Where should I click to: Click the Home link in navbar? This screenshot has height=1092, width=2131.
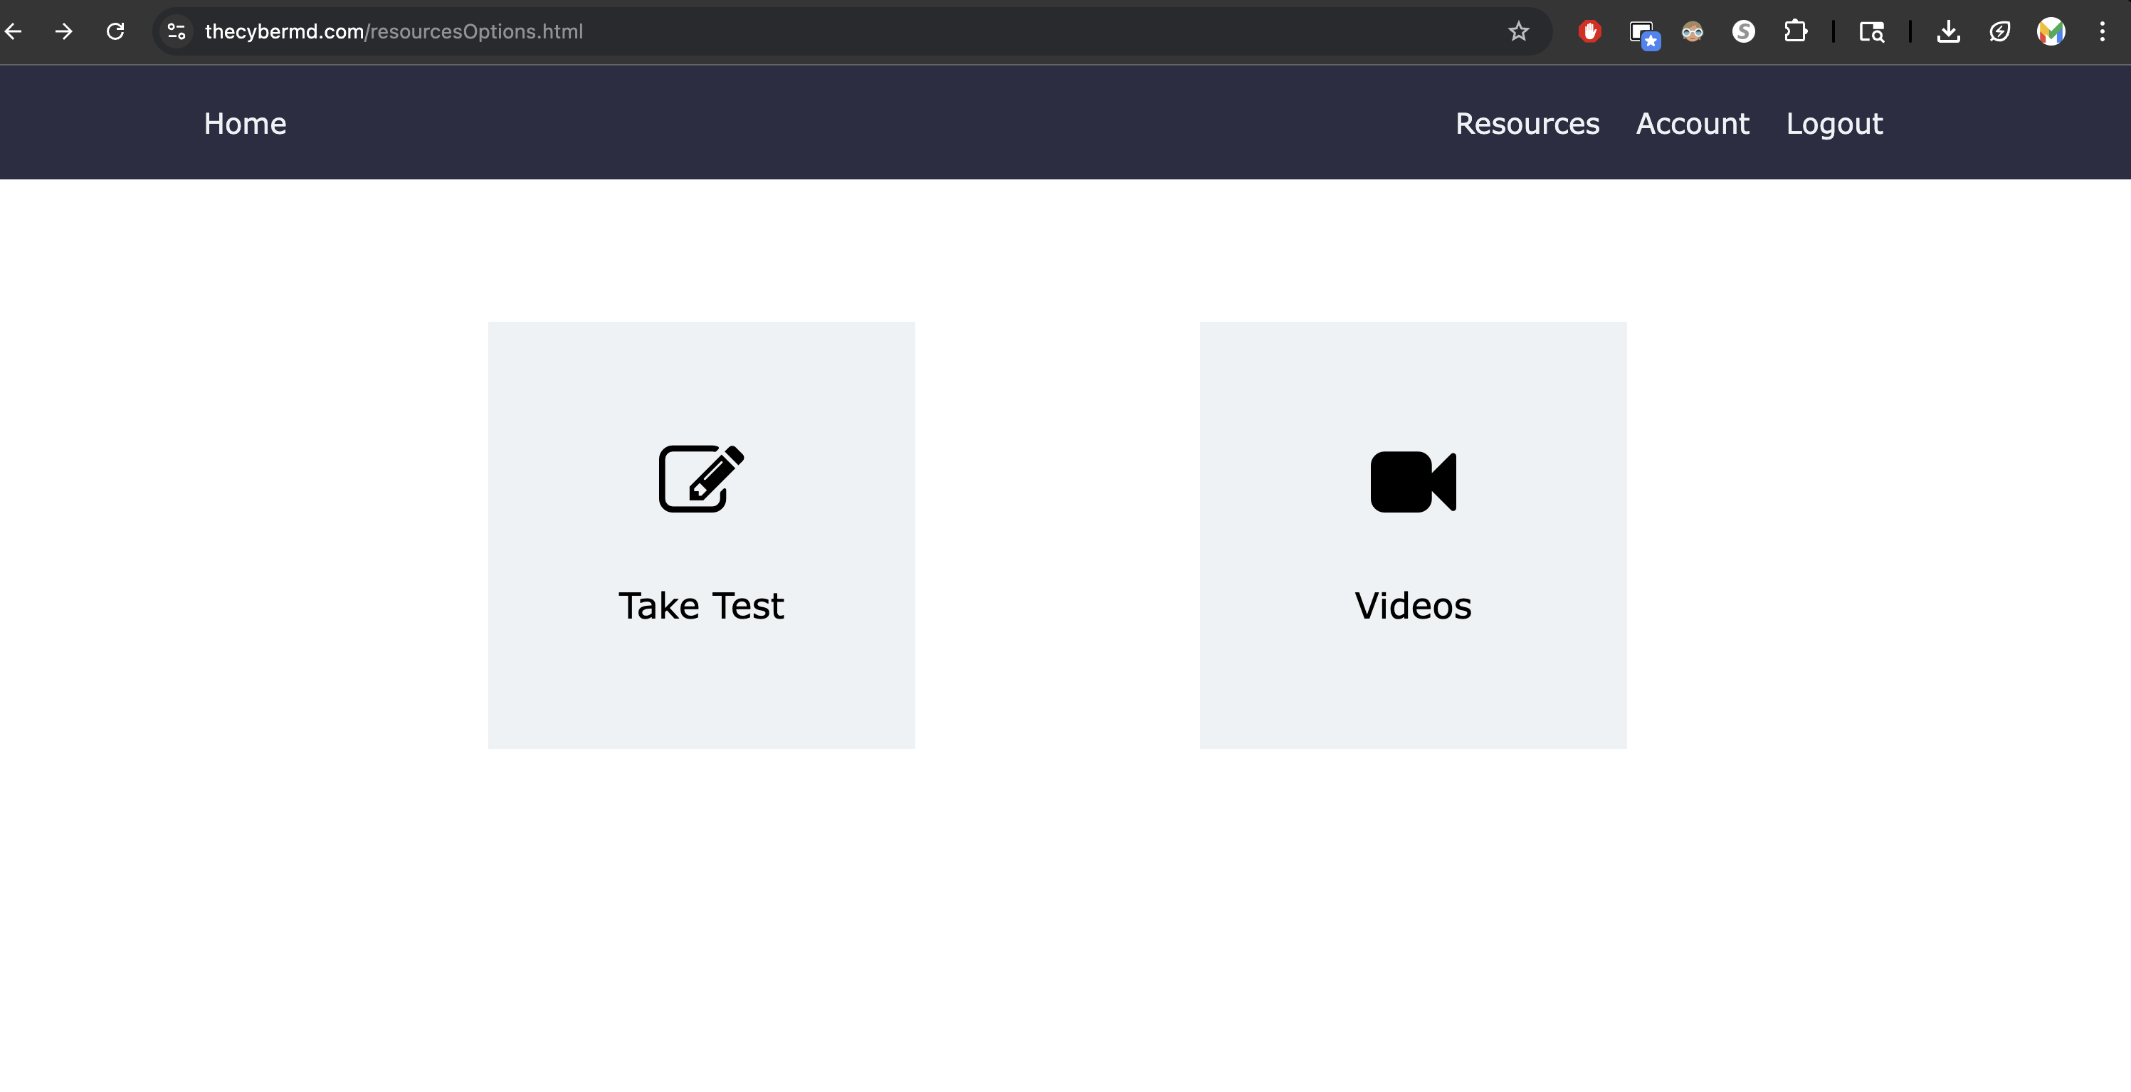tap(245, 123)
